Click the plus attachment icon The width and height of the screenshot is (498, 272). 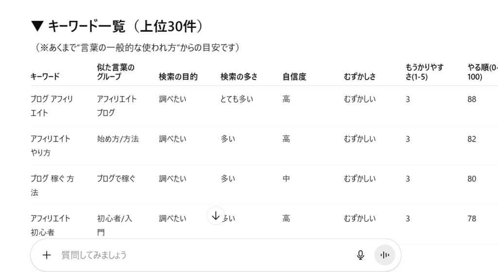pos(47,255)
